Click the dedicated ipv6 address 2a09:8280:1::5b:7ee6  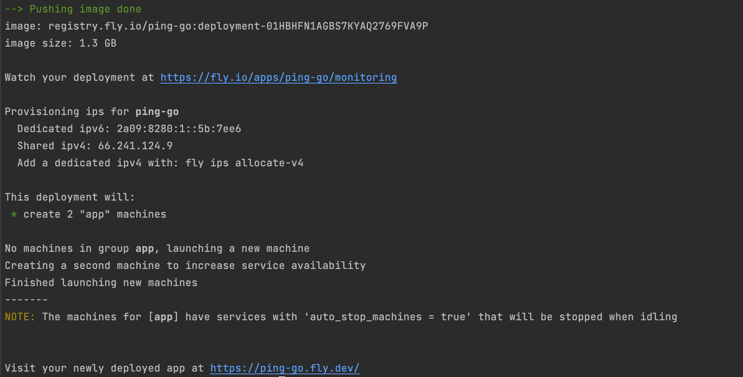pyautogui.click(x=179, y=129)
